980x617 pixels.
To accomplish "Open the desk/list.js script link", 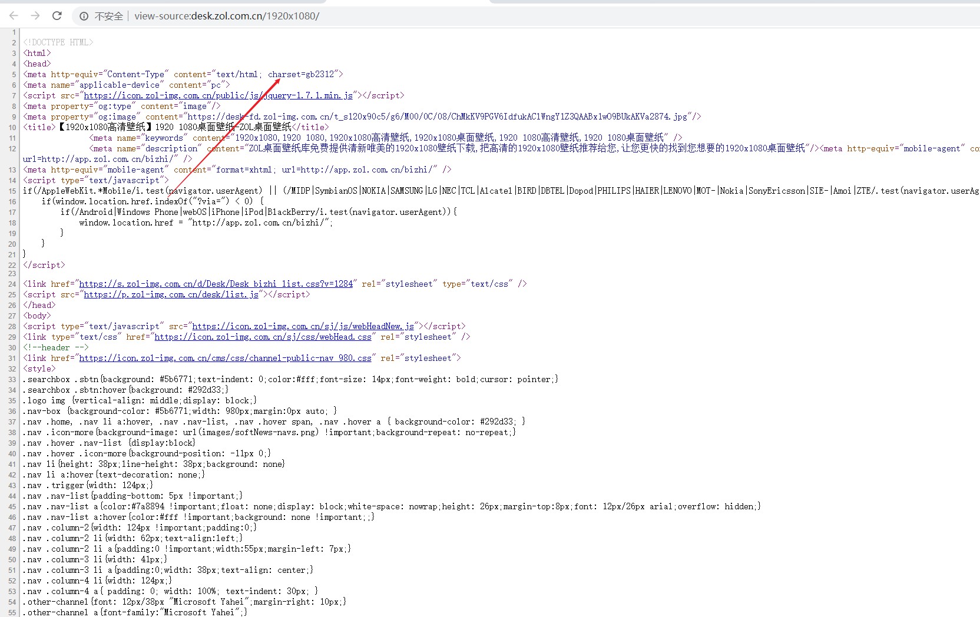I will coord(171,294).
